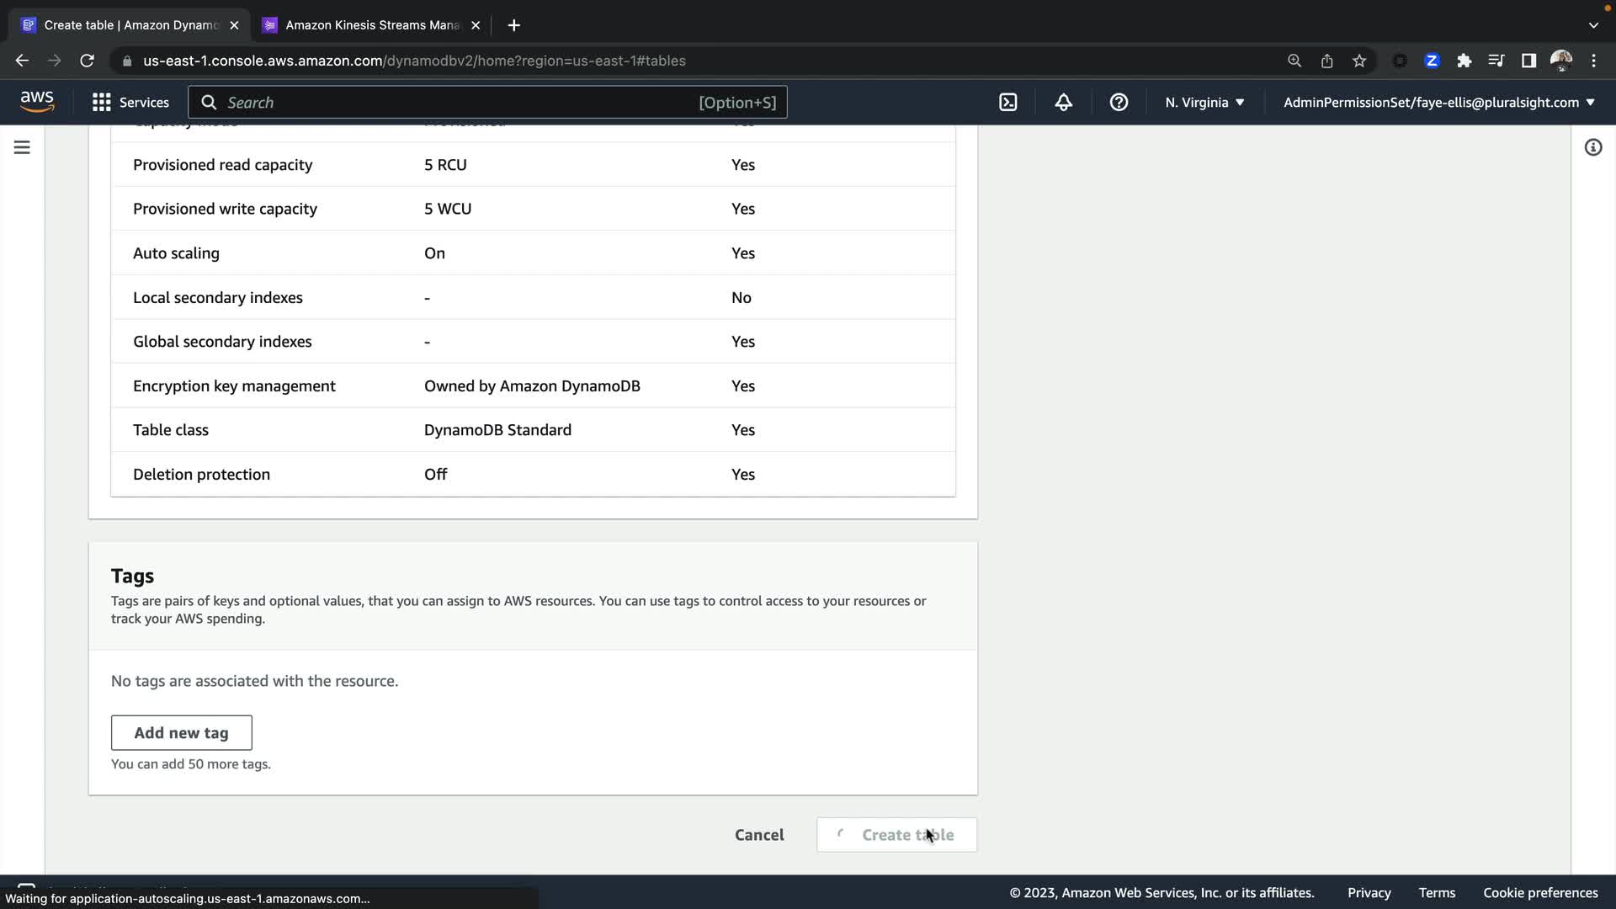Open the Services grid menu
This screenshot has width=1616, height=909.
coord(130,102)
